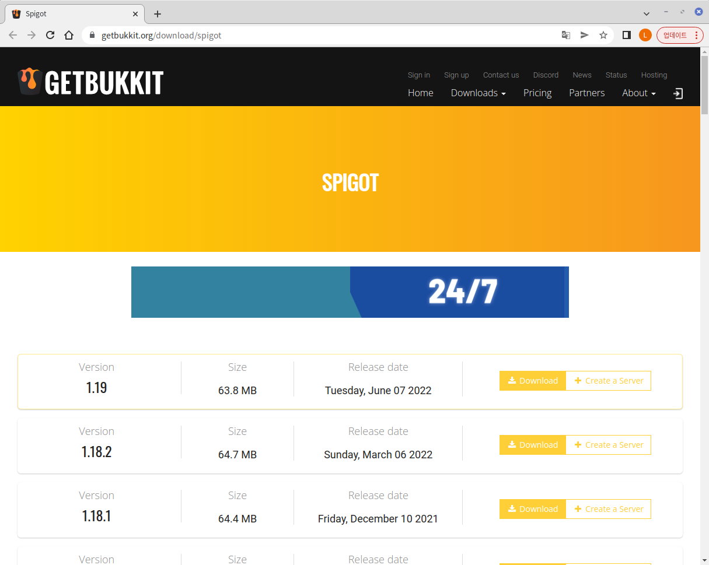Go back with browser back arrow
This screenshot has width=709, height=565.
(x=13, y=35)
